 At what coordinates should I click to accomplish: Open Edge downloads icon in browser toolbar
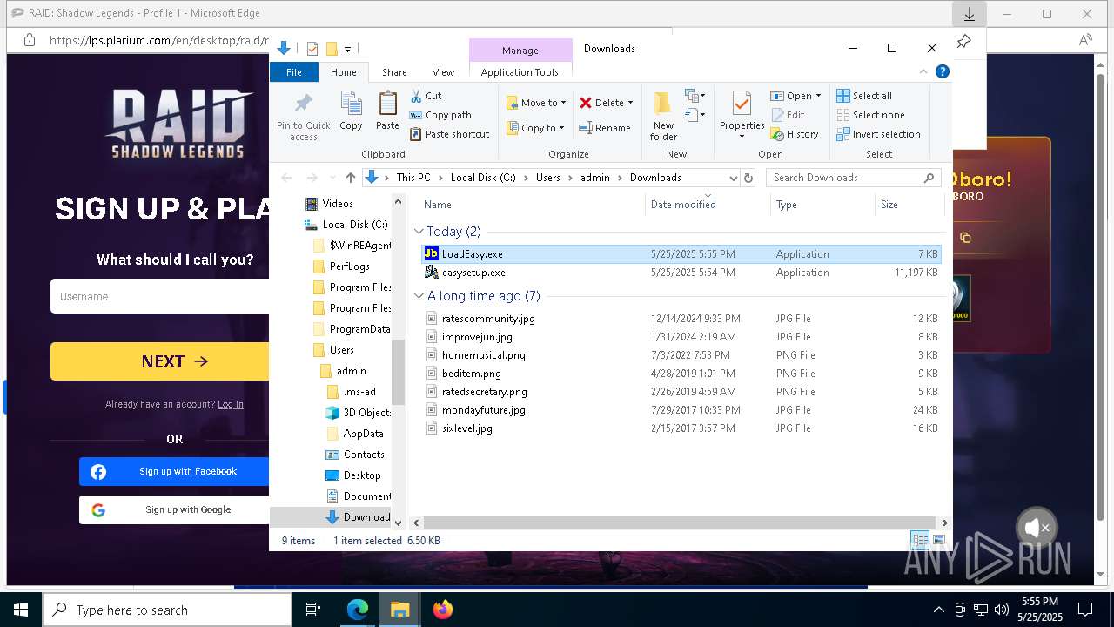[969, 14]
